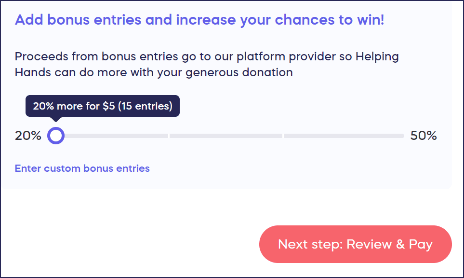The height and width of the screenshot is (278, 464).
Task: Click the donation proceeds description paragraph
Action: (206, 64)
